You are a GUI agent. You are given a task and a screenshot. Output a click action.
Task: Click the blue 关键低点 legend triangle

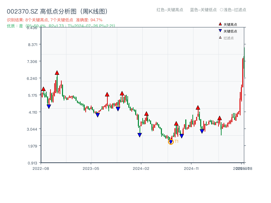tap(220, 31)
